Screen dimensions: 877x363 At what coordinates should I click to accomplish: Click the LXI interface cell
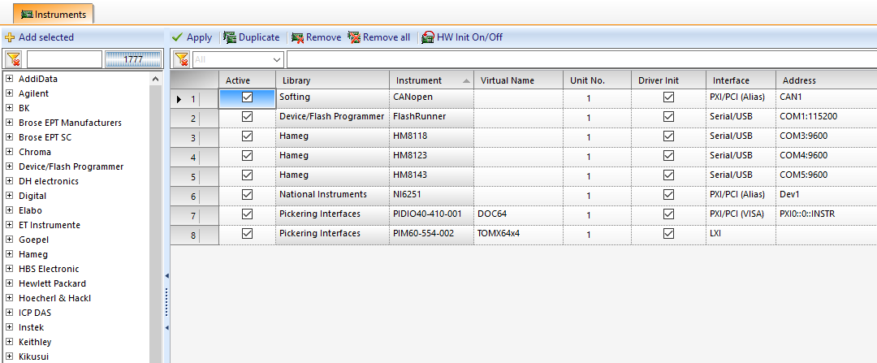pyautogui.click(x=741, y=234)
